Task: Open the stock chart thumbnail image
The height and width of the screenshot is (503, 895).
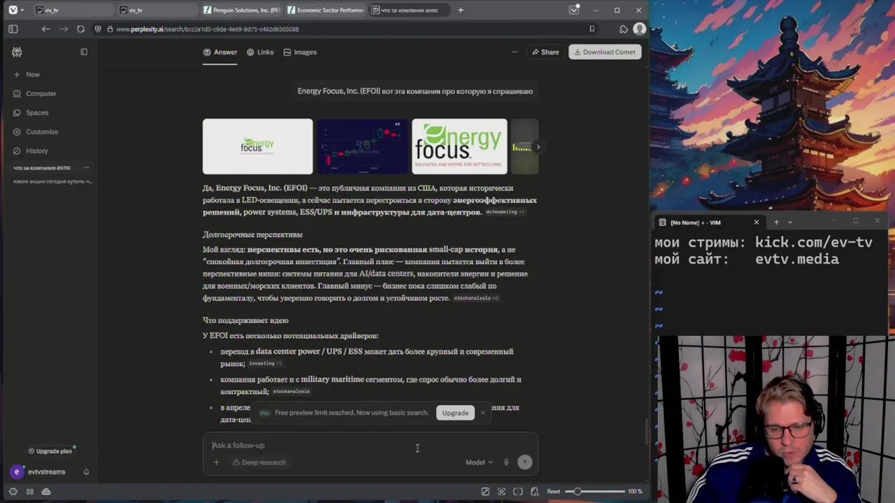Action: 362,146
